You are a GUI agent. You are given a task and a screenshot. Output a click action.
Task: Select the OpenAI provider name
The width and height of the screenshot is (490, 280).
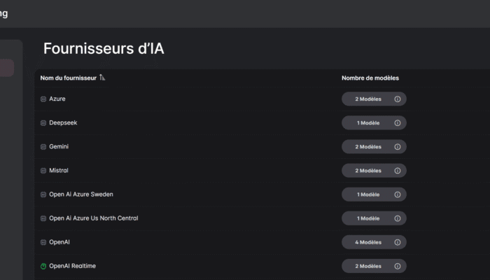click(59, 242)
